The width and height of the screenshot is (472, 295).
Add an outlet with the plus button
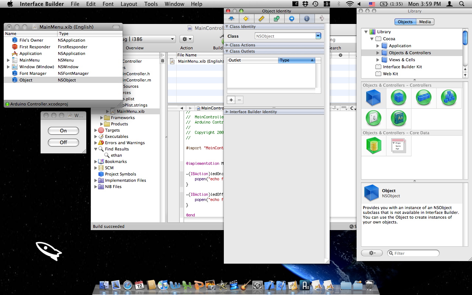(231, 100)
